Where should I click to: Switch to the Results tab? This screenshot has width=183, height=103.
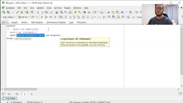coord(14,22)
